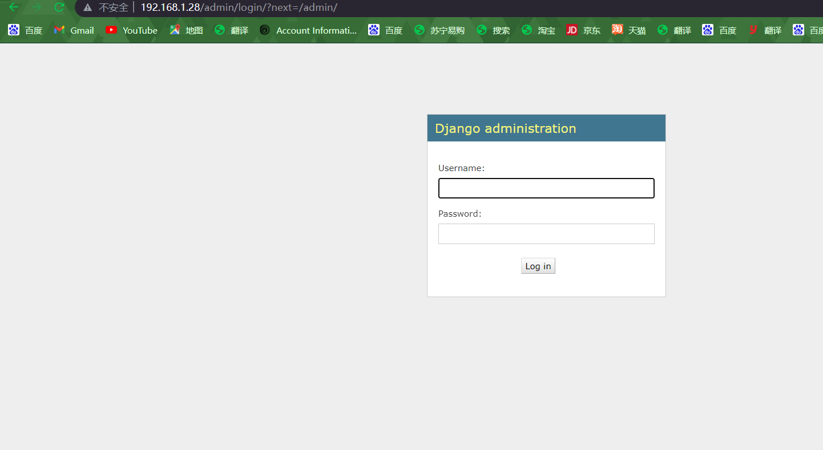Image resolution: width=823 pixels, height=450 pixels.
Task: Open the YouTube bookmark
Action: [132, 30]
